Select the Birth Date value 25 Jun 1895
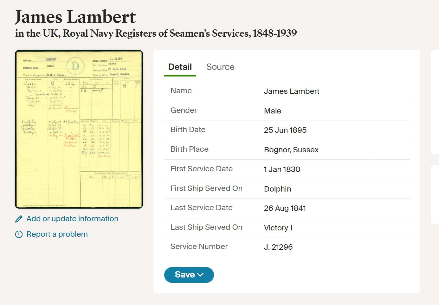The height and width of the screenshot is (305, 439). pyautogui.click(x=285, y=130)
